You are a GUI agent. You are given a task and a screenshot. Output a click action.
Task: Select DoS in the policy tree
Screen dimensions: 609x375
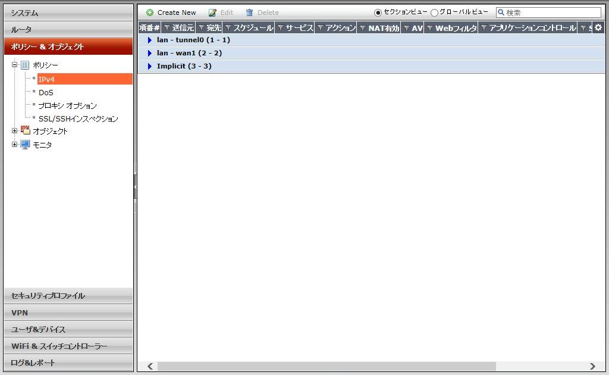click(x=46, y=92)
